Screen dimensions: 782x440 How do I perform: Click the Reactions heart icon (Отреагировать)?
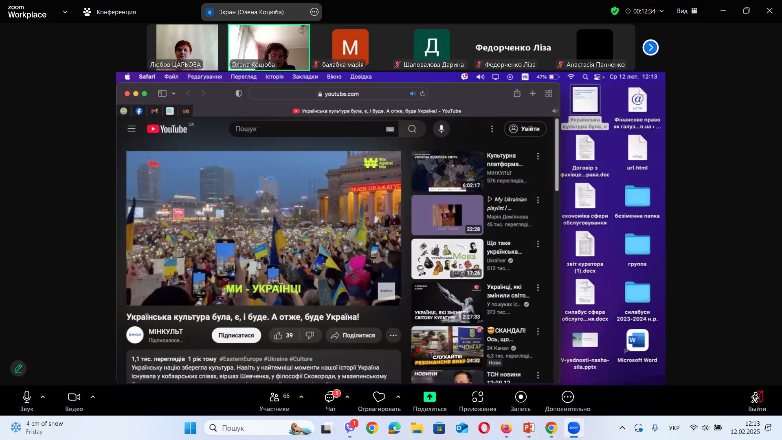tap(379, 397)
